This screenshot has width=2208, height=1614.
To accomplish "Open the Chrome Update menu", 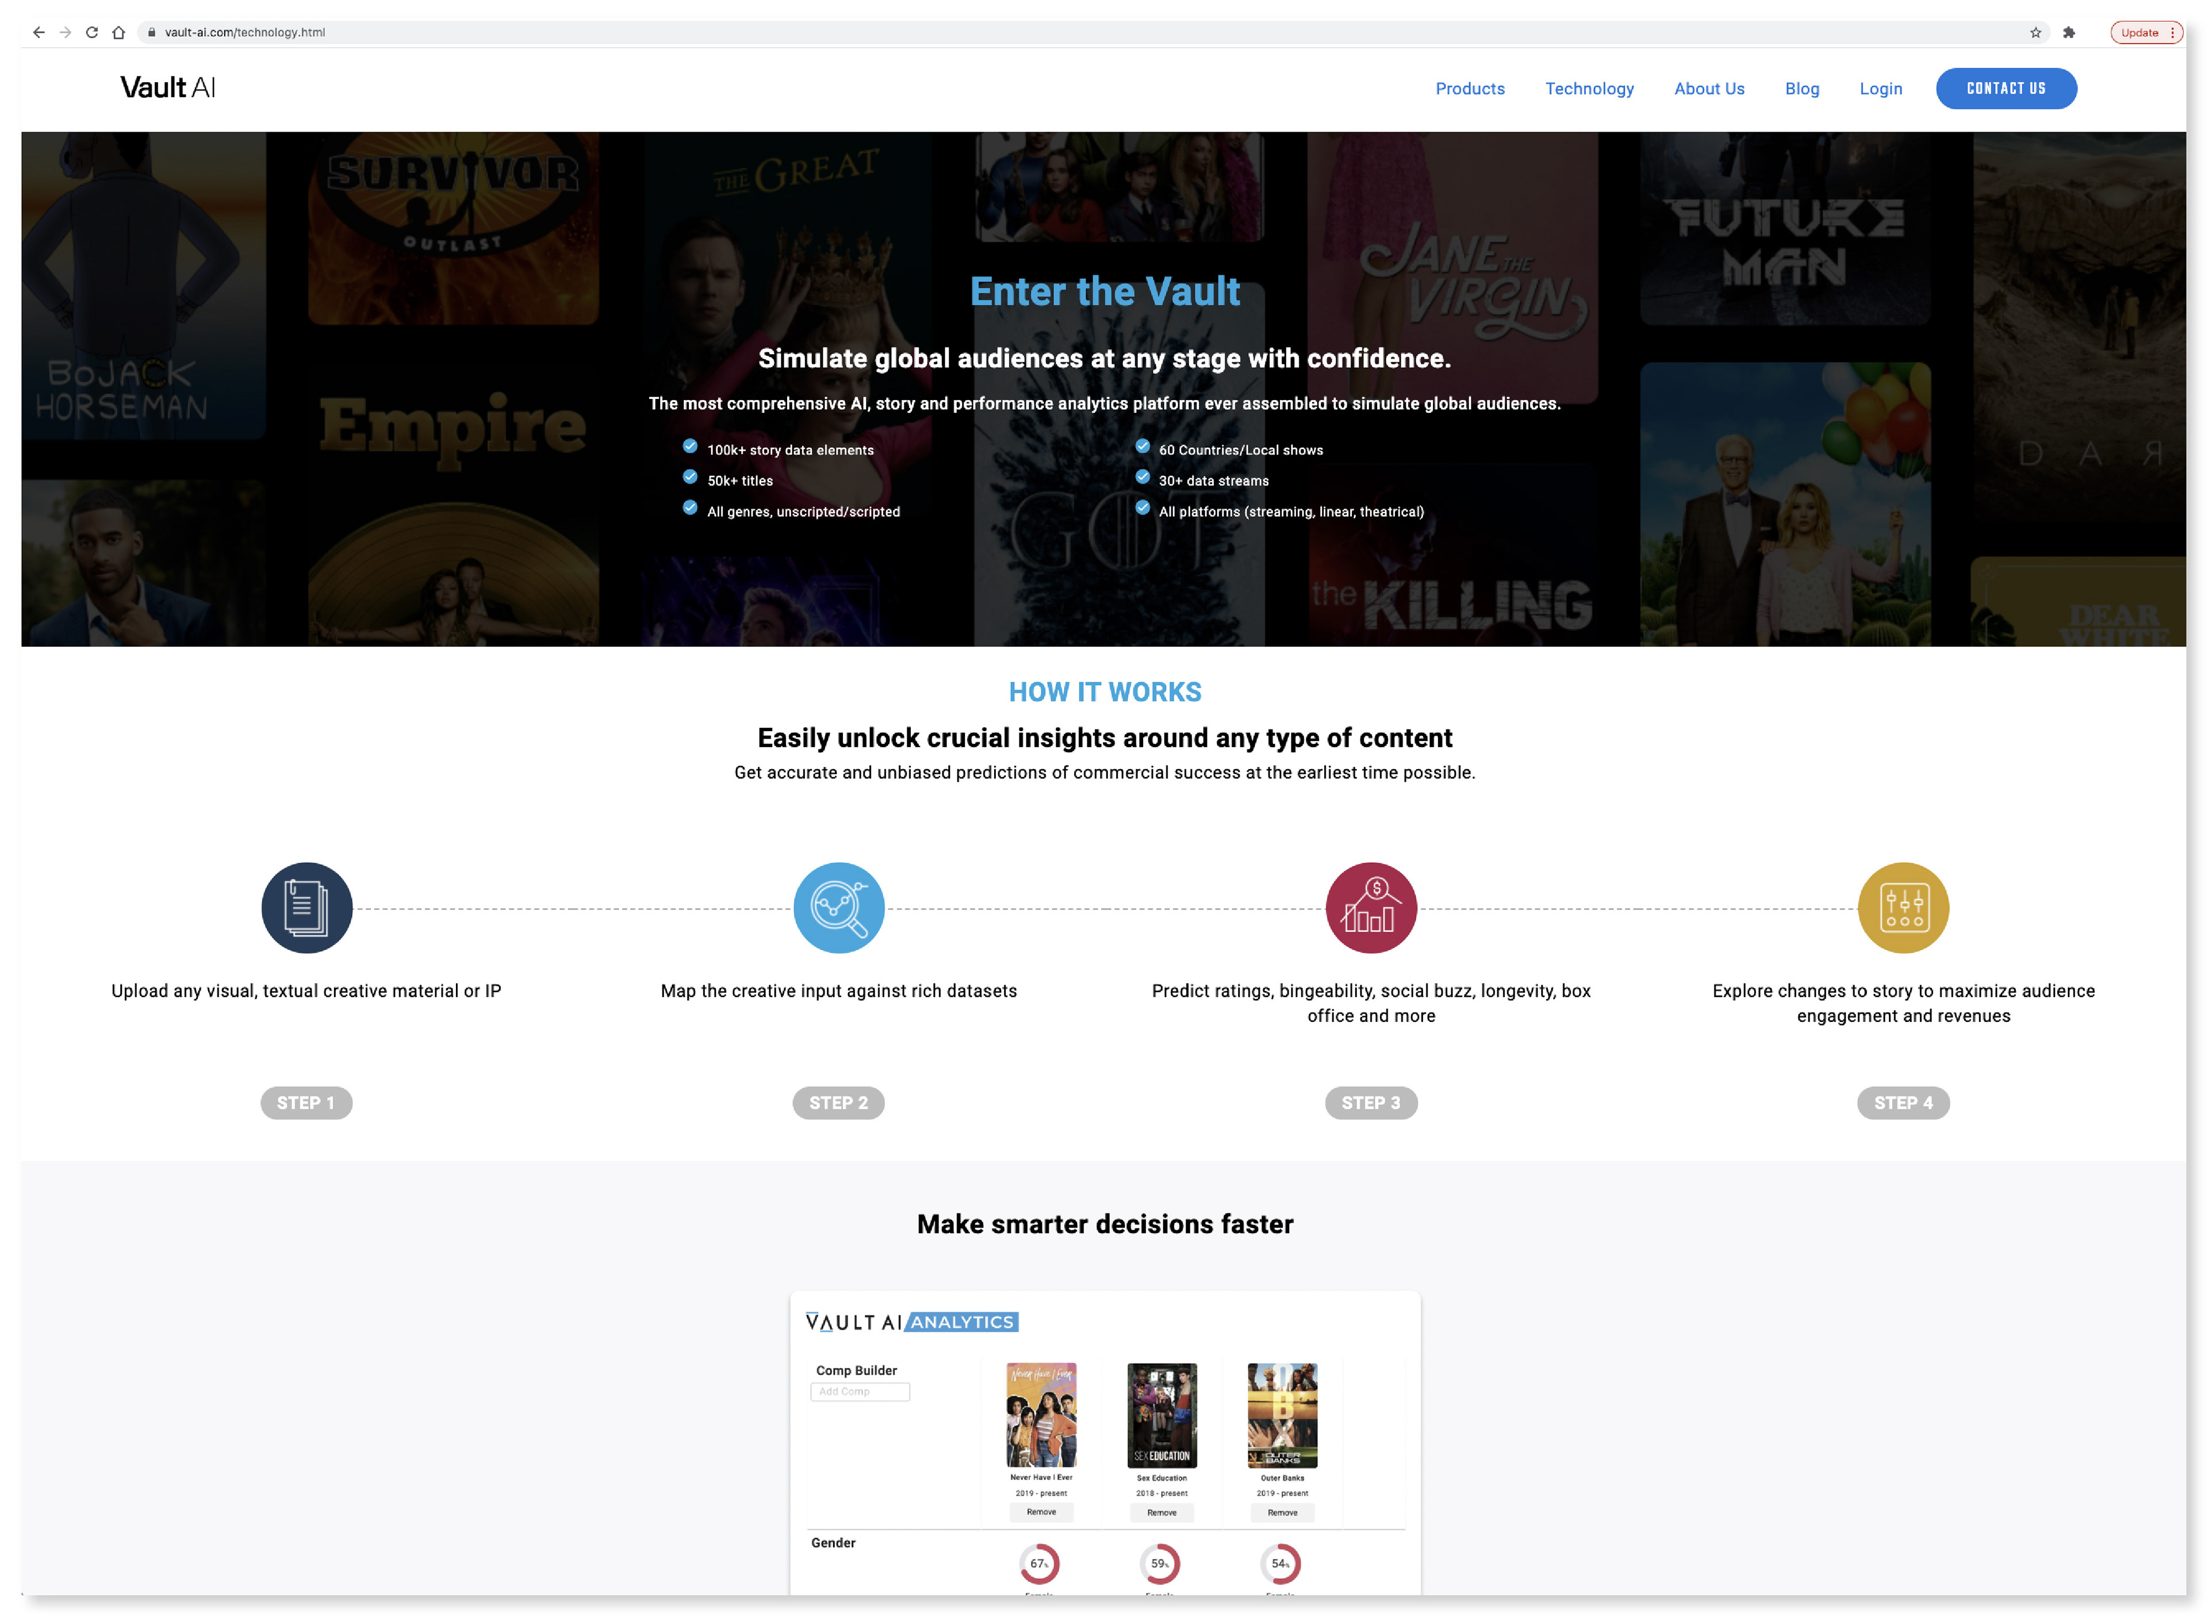I will click(x=2145, y=32).
